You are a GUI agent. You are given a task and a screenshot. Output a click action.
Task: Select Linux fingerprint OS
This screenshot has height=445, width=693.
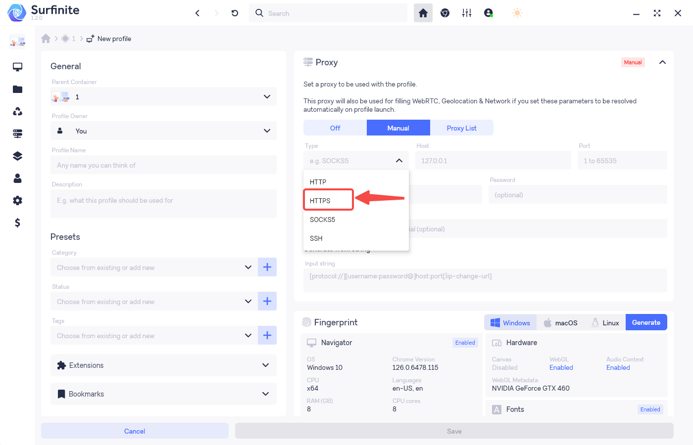click(x=605, y=322)
